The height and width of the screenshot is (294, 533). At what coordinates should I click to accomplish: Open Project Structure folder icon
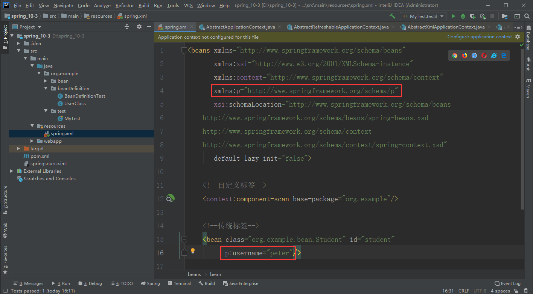click(x=505, y=16)
